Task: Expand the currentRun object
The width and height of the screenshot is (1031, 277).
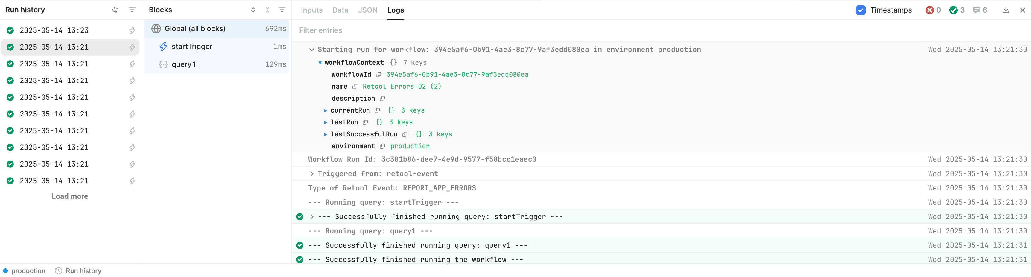Action: click(x=326, y=110)
